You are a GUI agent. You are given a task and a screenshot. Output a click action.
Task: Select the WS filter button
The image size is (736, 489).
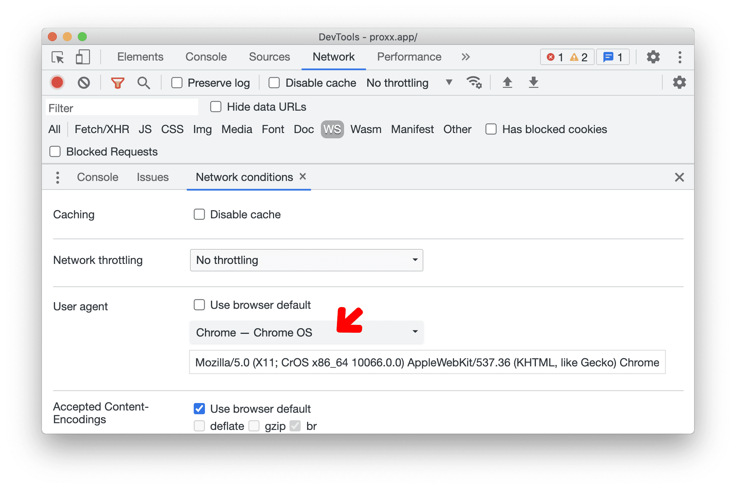click(x=332, y=129)
